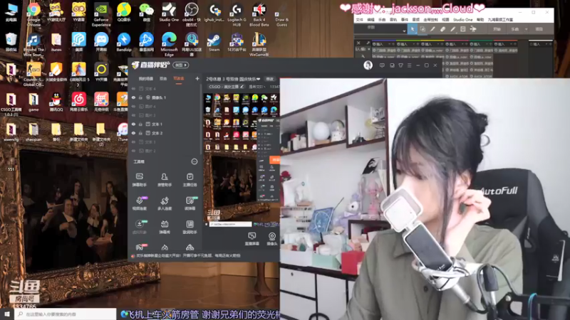Open the 音轨 menu in Studio One

pos(393,20)
